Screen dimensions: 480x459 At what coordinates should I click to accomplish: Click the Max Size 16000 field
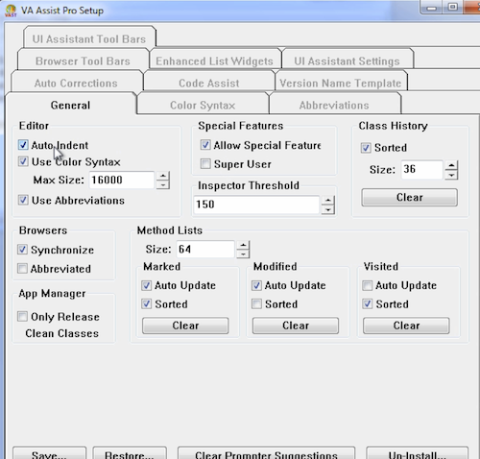pyautogui.click(x=122, y=180)
